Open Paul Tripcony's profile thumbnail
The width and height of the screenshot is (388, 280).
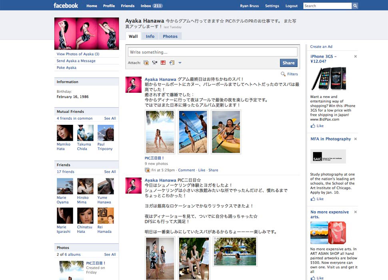[x=106, y=133]
